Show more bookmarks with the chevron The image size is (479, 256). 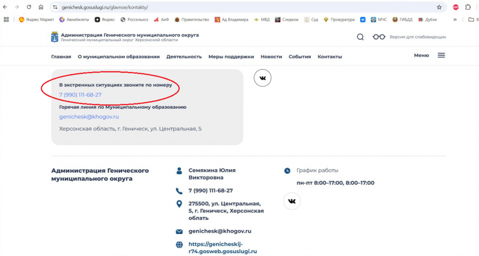click(x=455, y=20)
